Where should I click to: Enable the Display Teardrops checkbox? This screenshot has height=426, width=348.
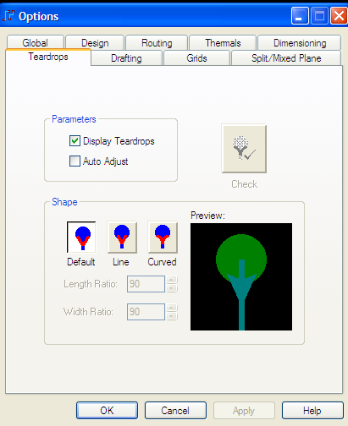[75, 140]
